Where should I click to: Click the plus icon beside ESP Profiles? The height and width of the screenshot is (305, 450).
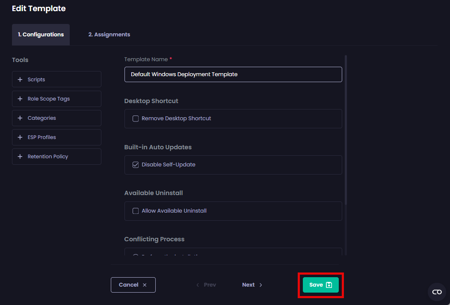[x=20, y=137]
